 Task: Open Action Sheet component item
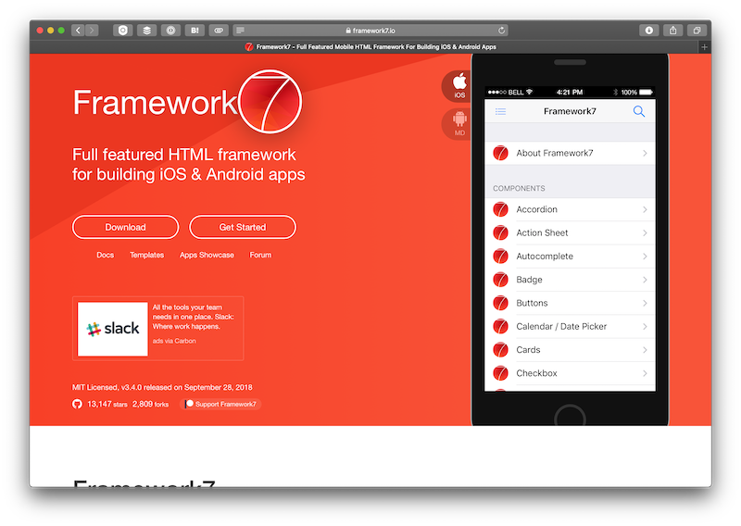(x=570, y=233)
